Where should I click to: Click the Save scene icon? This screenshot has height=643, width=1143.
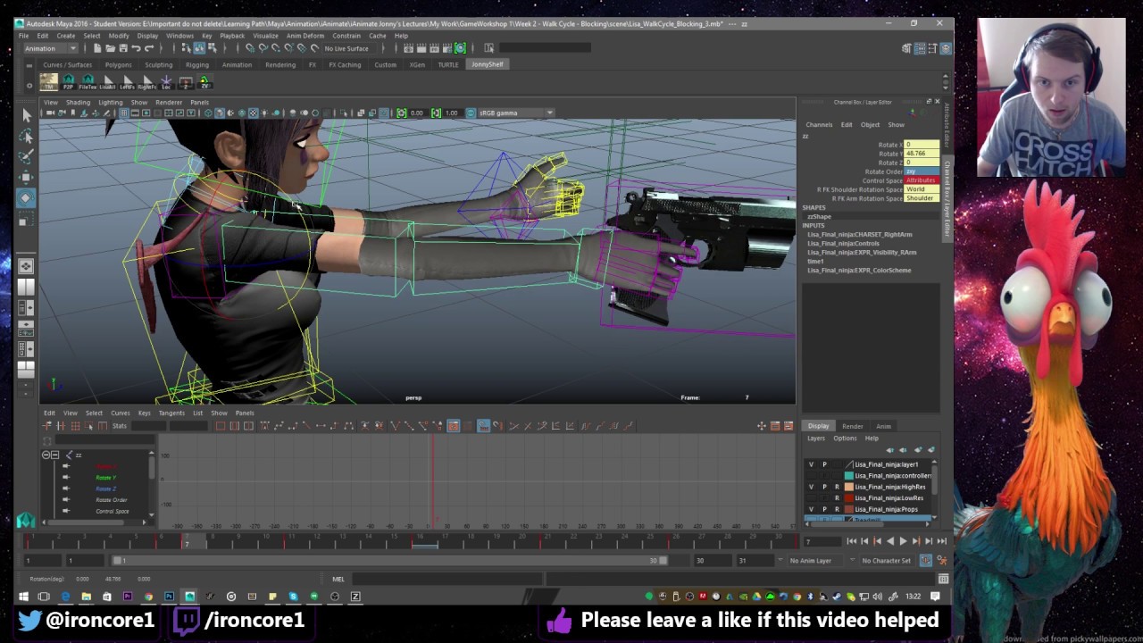[122, 48]
